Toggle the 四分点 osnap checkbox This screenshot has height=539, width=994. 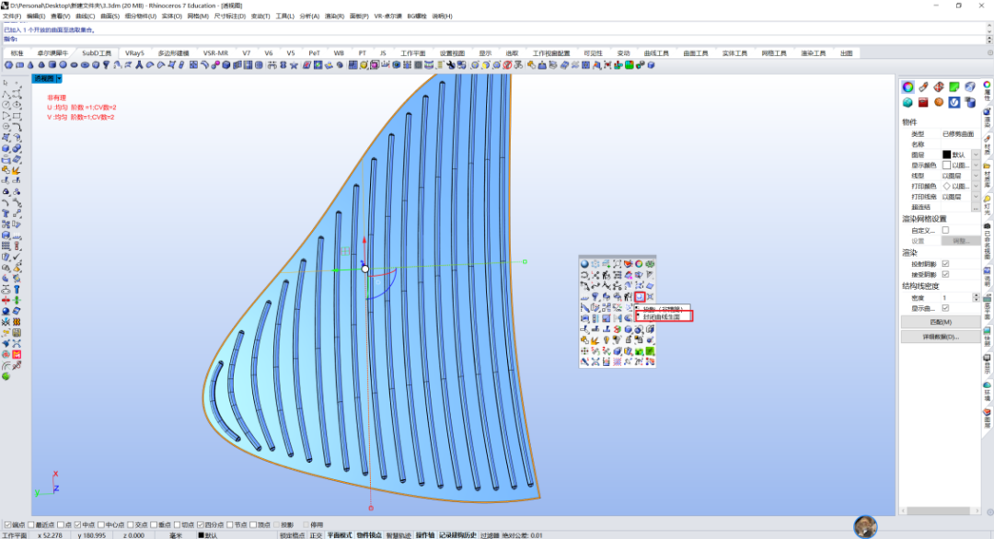pos(201,525)
